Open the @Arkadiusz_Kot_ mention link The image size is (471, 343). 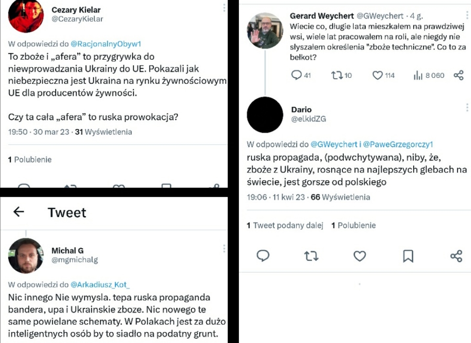(x=100, y=285)
